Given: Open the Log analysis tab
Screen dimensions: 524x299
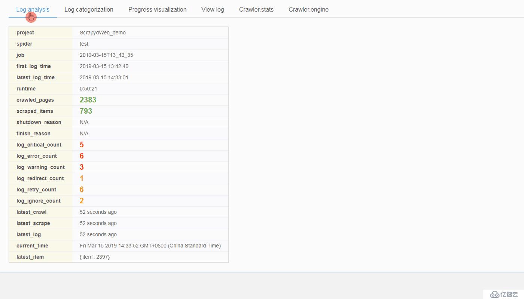Looking at the screenshot, I should coord(33,10).
